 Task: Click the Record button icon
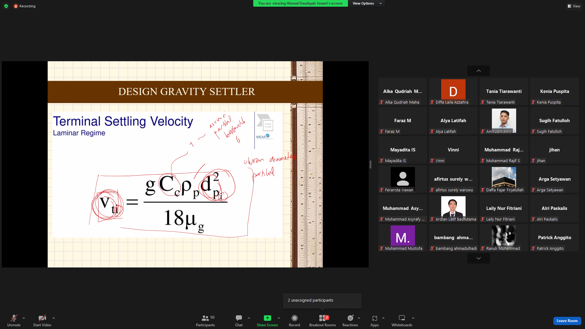click(x=294, y=318)
